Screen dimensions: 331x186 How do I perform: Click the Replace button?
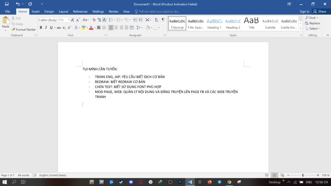point(312,23)
